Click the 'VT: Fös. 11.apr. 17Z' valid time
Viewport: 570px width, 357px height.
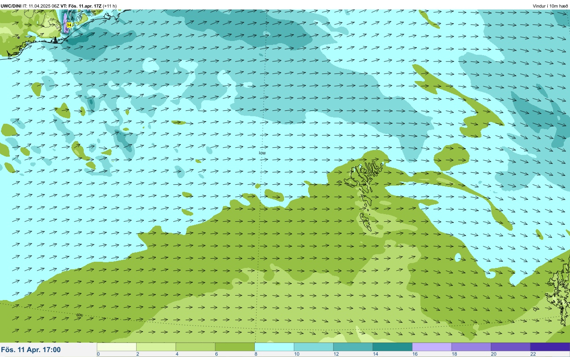[81, 6]
